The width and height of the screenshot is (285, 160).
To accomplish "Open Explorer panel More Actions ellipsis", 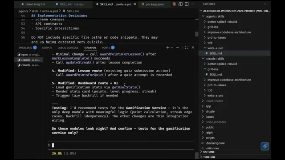I will pos(265,4).
